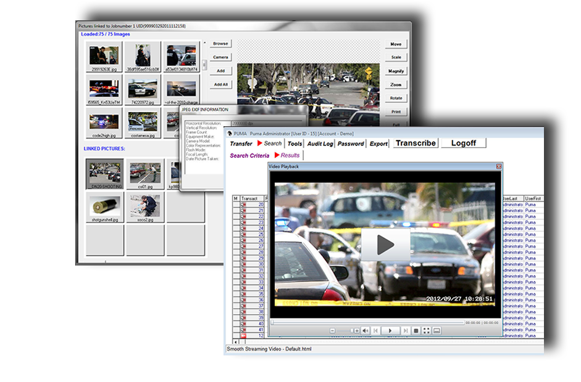Click the Print button

click(x=396, y=112)
